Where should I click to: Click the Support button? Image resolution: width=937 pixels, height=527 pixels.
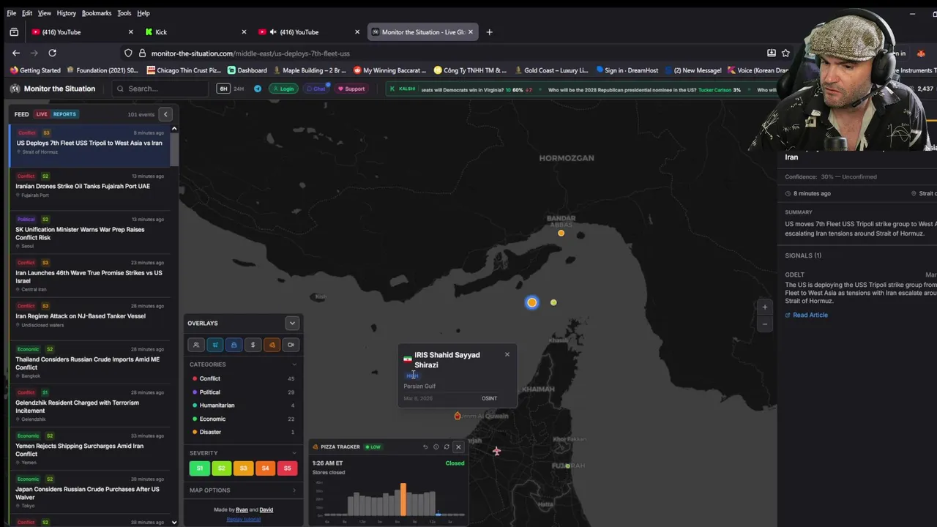pos(351,89)
